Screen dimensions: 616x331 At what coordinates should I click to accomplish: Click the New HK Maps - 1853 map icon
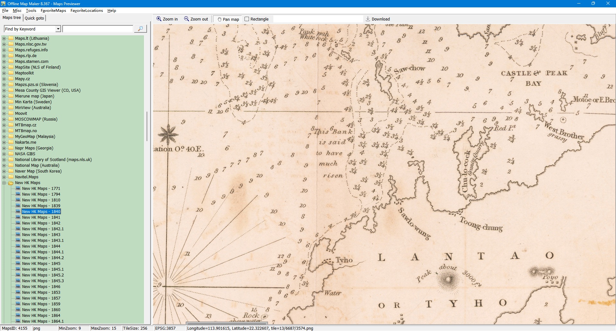coord(18,293)
